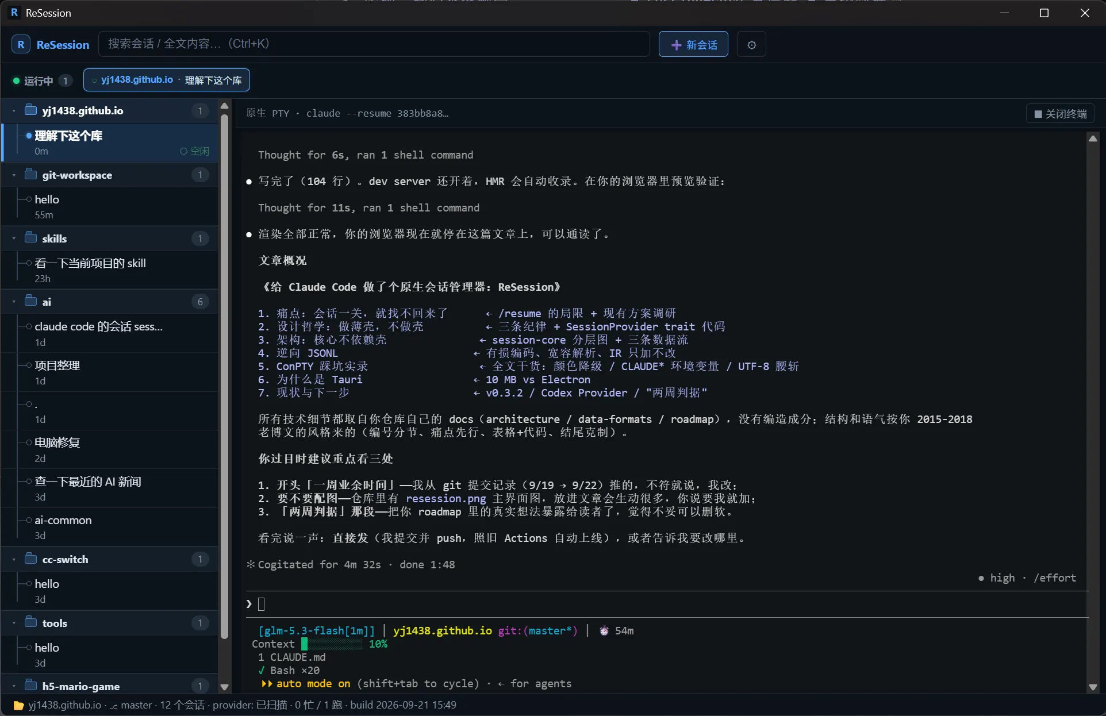Screen dimensions: 1106x716
Task: Collapse the yj1438.github.io group
Action: (14, 110)
